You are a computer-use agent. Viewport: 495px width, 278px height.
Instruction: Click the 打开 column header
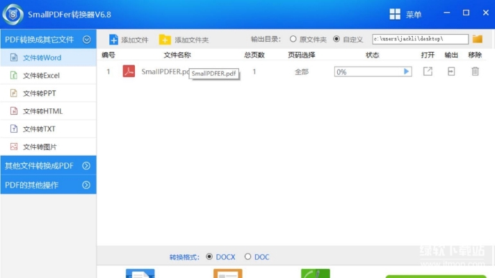428,55
